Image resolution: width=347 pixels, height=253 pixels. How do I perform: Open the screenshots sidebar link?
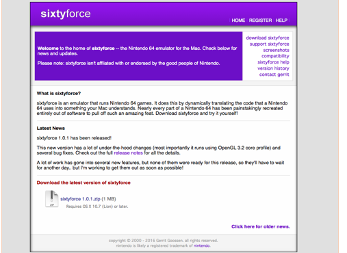click(x=276, y=50)
